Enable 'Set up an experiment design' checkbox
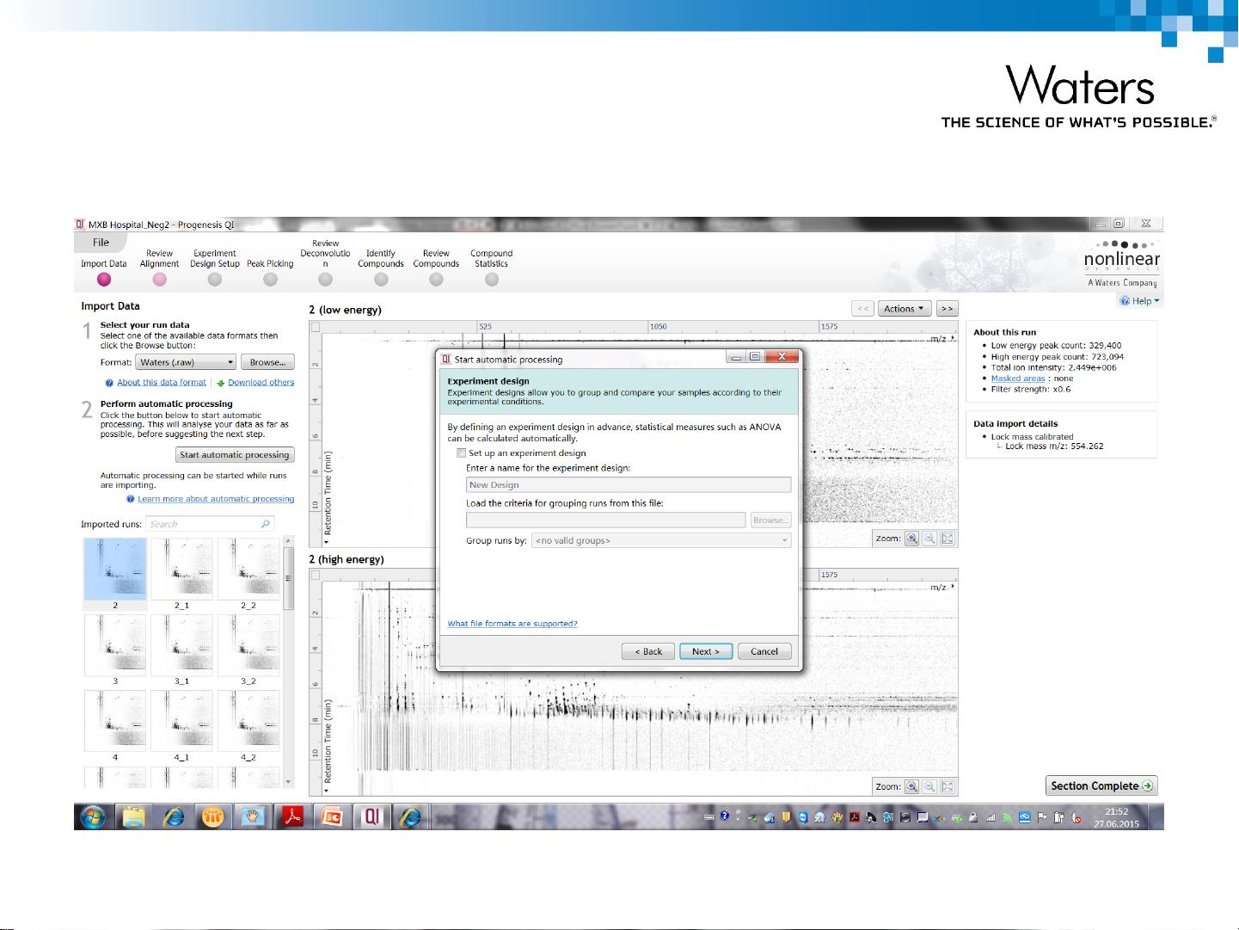Image resolution: width=1239 pixels, height=930 pixels. click(462, 453)
